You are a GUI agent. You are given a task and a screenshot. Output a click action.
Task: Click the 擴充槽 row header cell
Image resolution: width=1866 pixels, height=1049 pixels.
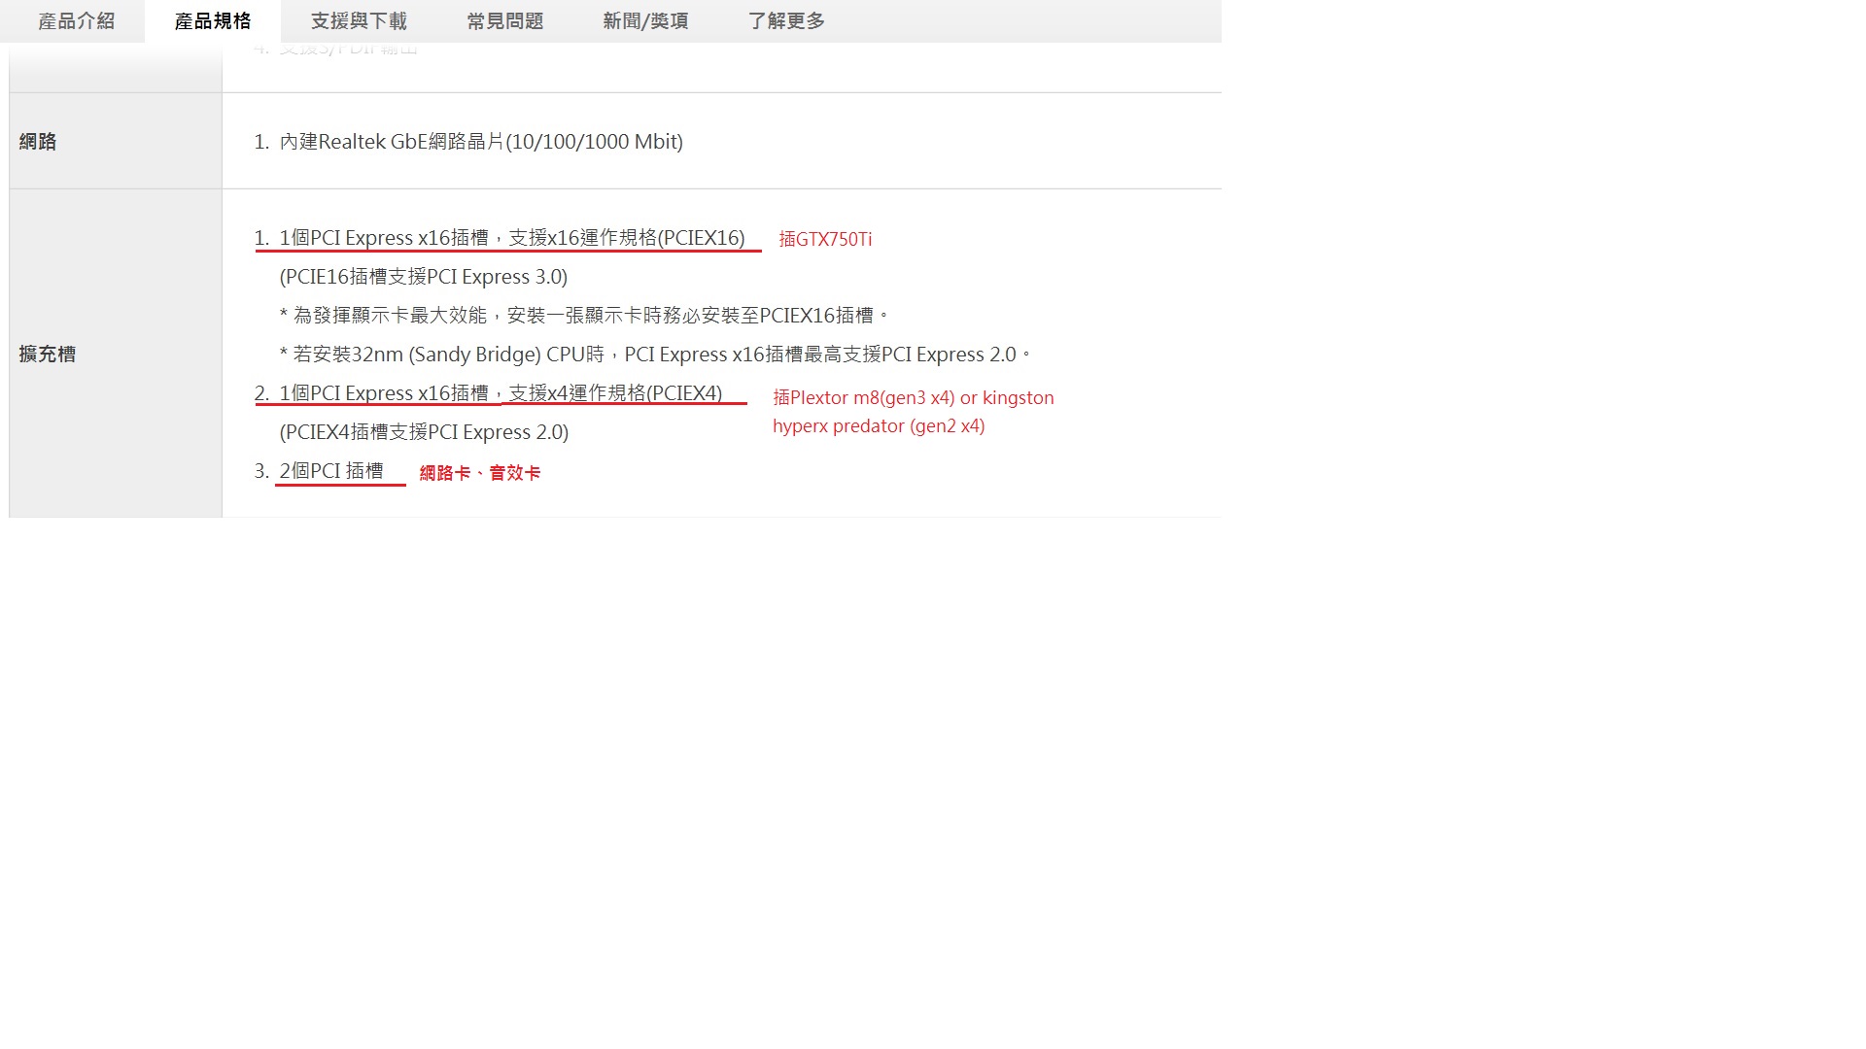47,354
